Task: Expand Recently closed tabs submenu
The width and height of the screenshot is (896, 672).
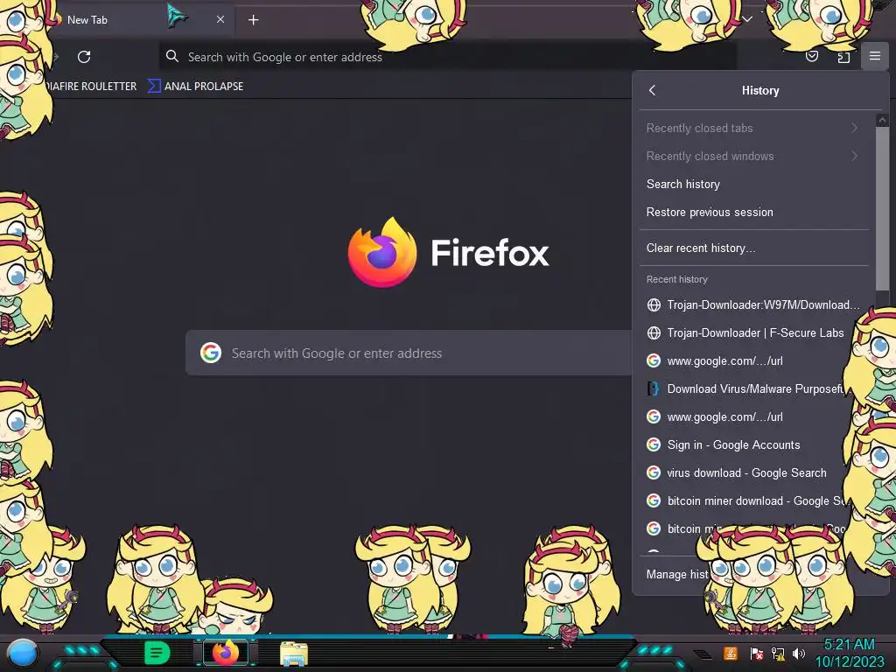Action: pos(752,128)
